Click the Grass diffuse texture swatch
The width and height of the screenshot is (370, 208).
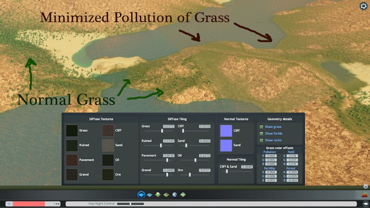tap(72, 131)
